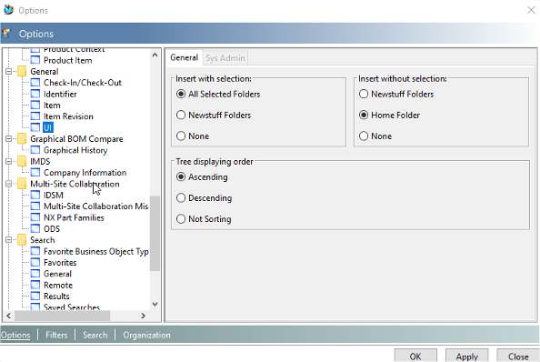
Task: Click the Check-In/Check-Out page icon
Action: [x=35, y=83]
